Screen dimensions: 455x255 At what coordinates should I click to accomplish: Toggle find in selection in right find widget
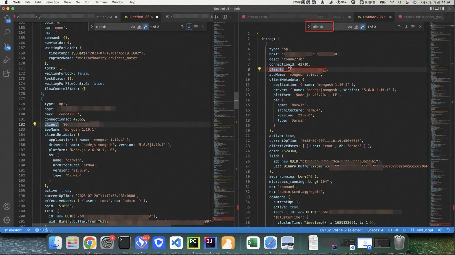pos(413,27)
